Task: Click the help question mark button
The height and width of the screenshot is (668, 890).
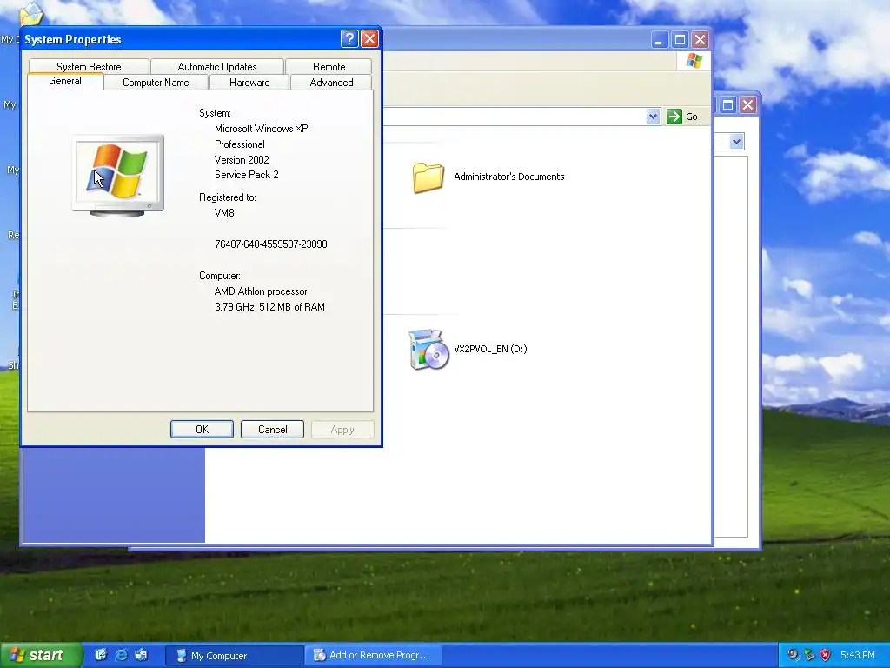Action: coord(349,38)
